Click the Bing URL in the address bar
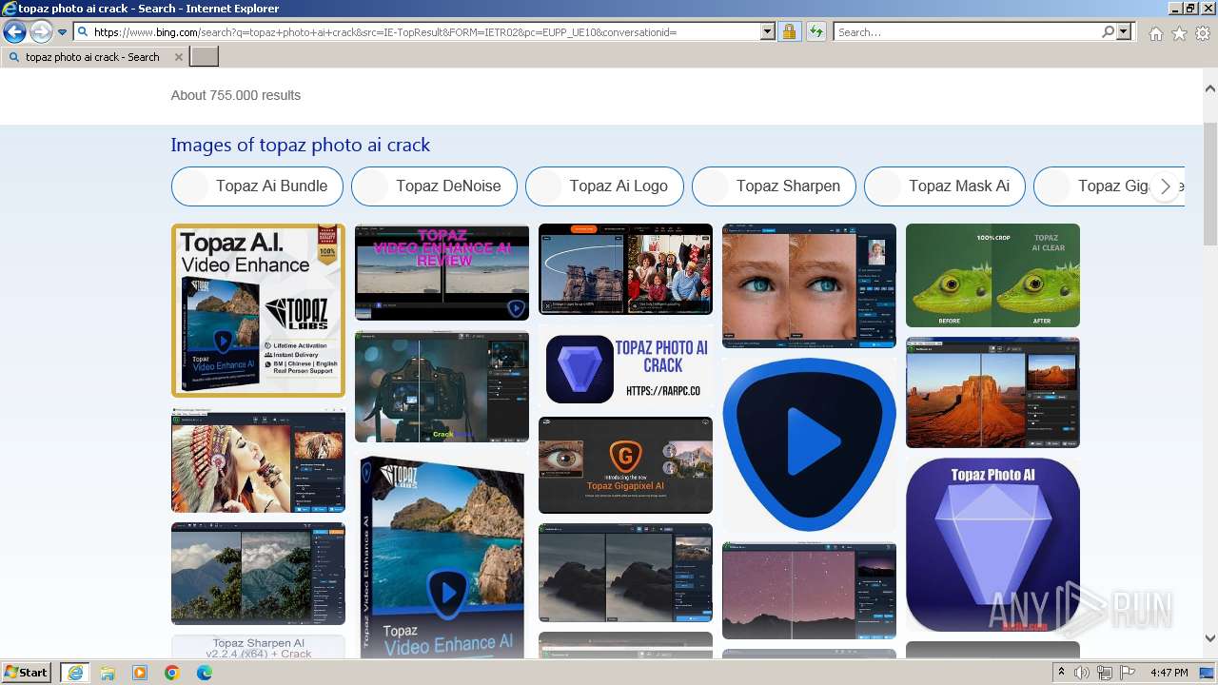The image size is (1218, 685). click(x=419, y=32)
